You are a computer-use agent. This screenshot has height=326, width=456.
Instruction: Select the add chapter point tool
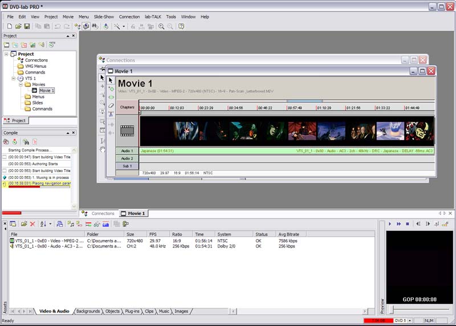click(111, 89)
